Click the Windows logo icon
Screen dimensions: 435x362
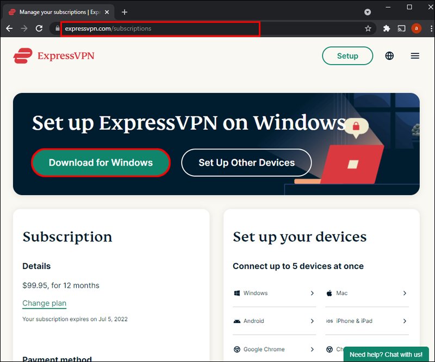(x=237, y=293)
